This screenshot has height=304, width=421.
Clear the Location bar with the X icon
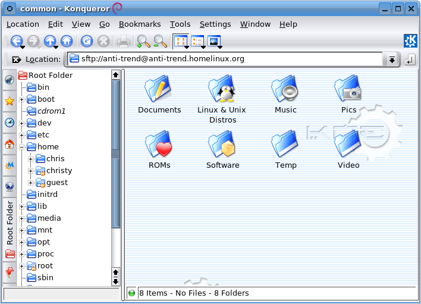tap(16, 59)
